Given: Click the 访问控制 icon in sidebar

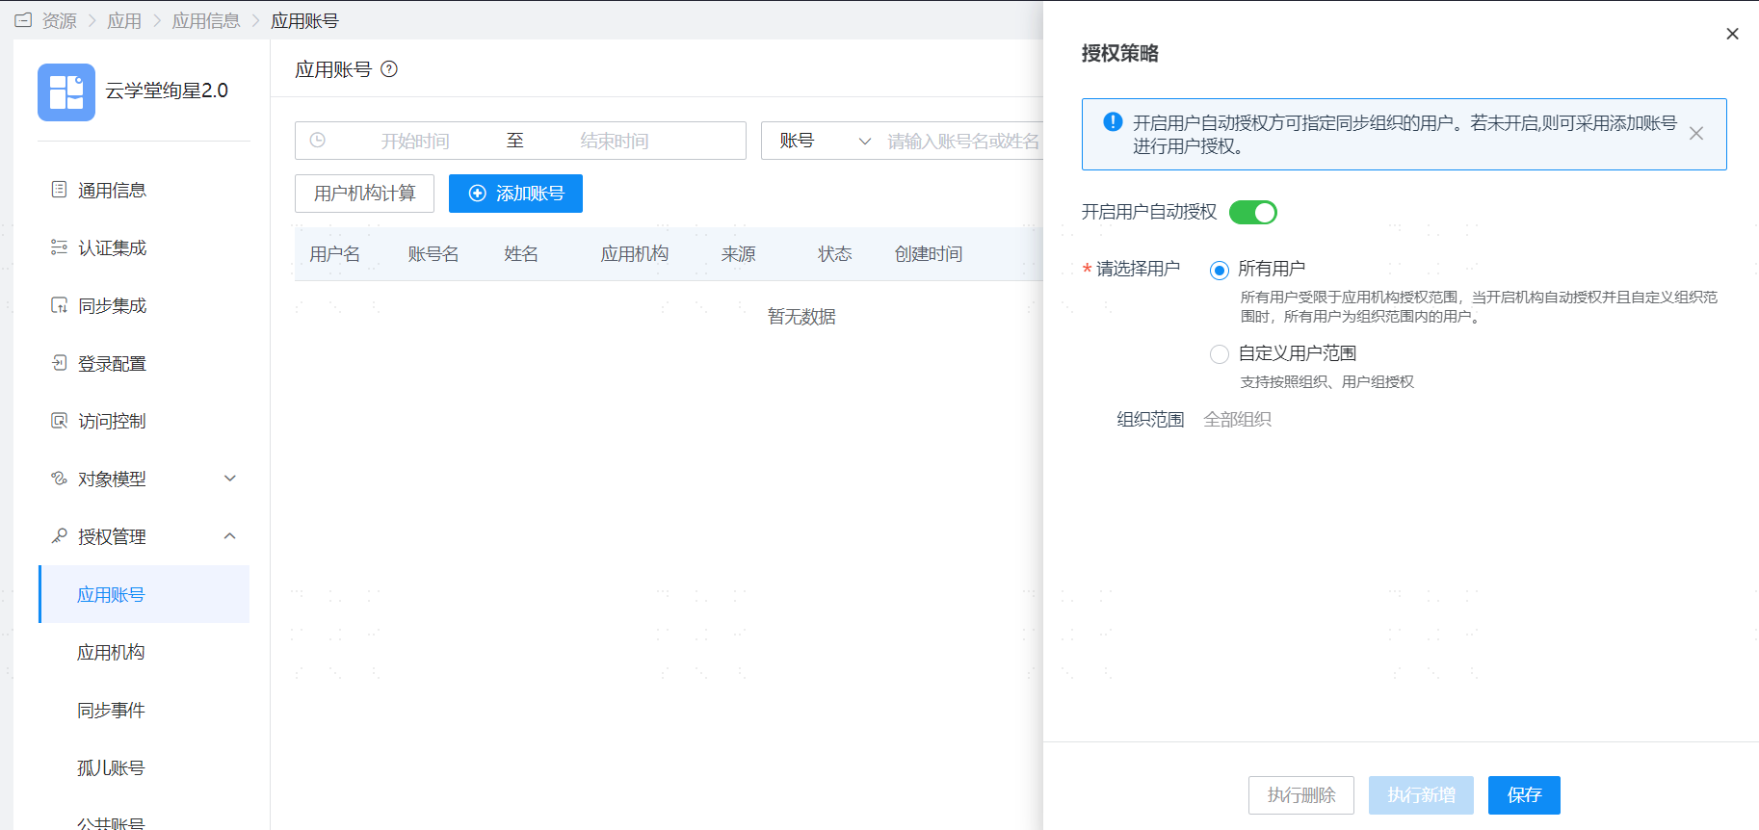Looking at the screenshot, I should [59, 421].
